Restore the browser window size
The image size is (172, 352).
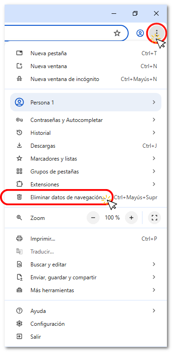[135, 13]
